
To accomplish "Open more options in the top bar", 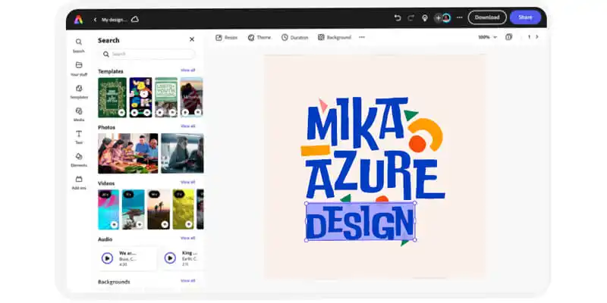I will (460, 17).
